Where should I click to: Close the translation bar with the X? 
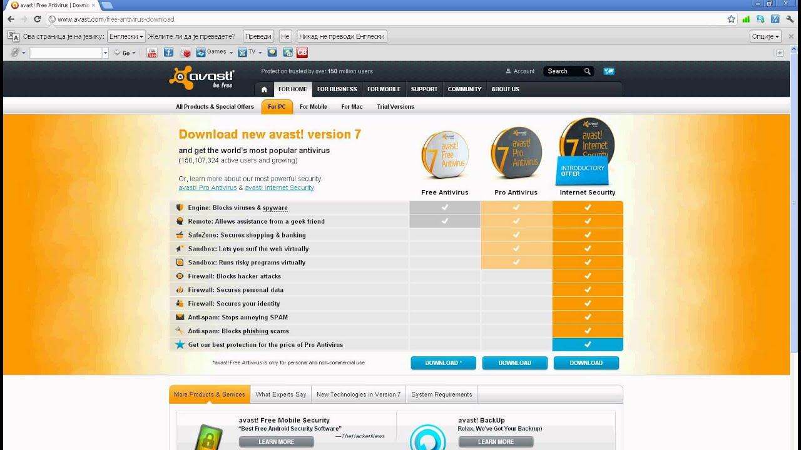790,36
